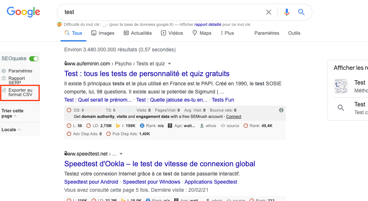Switch to the Images tab
Image resolution: width=368 pixels, height=201 pixels.
tap(103, 33)
